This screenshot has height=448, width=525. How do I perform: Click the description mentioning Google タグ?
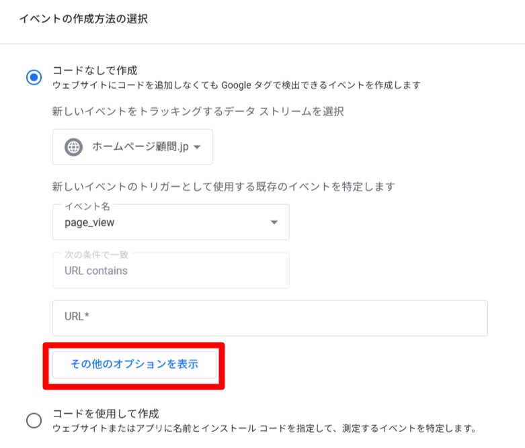[x=236, y=85]
